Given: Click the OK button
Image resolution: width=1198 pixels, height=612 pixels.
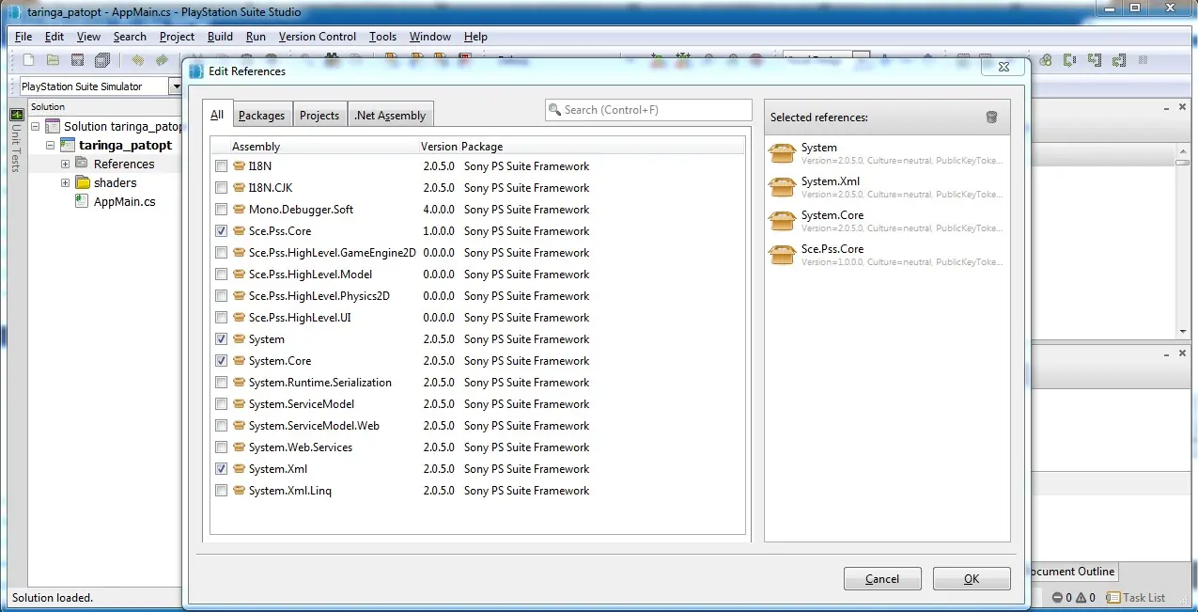Looking at the screenshot, I should pyautogui.click(x=972, y=579).
